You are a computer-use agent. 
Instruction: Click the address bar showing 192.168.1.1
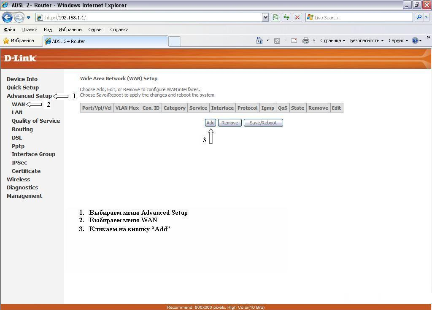click(149, 18)
